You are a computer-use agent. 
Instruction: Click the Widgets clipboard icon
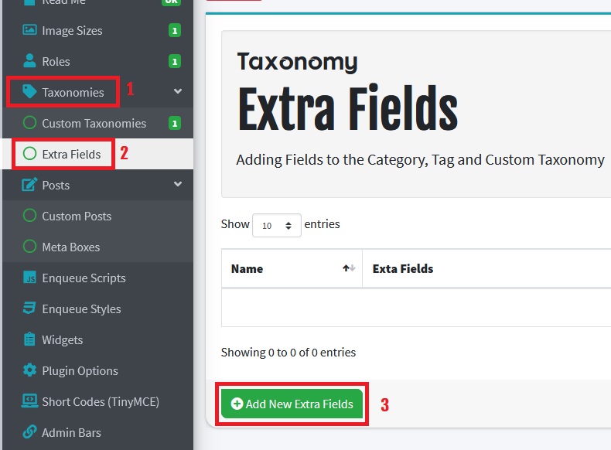point(29,339)
